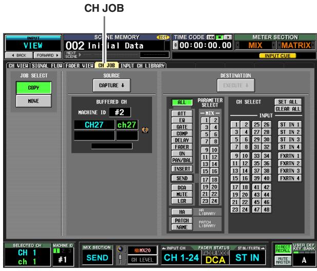Toggle the COMP parameter button
317x271 pixels.
182,134
